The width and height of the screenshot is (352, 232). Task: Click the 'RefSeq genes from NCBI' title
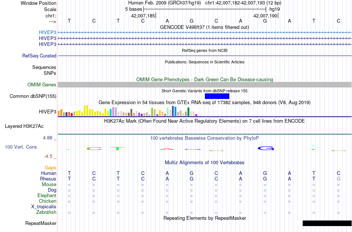coord(205,50)
